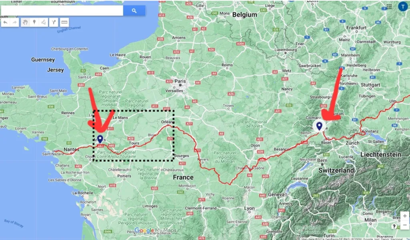Click the Redo arrow in the toolbar
This screenshot has height=240, width=410.
click(15, 22)
